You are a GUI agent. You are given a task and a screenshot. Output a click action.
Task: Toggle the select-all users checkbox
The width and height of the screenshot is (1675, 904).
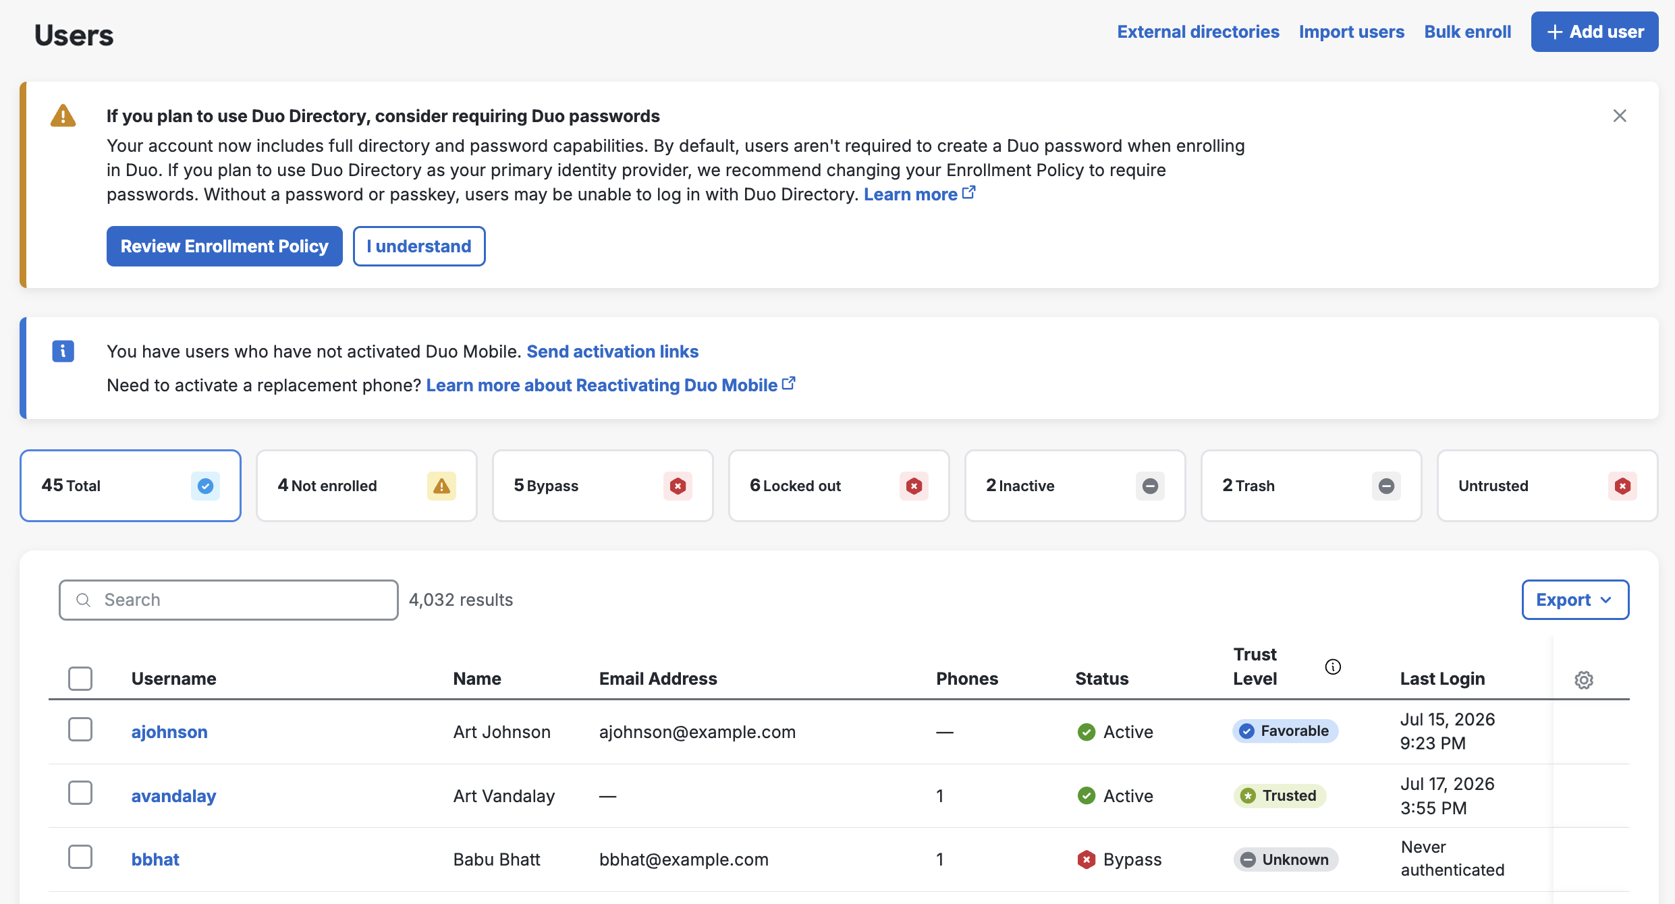pyautogui.click(x=80, y=678)
